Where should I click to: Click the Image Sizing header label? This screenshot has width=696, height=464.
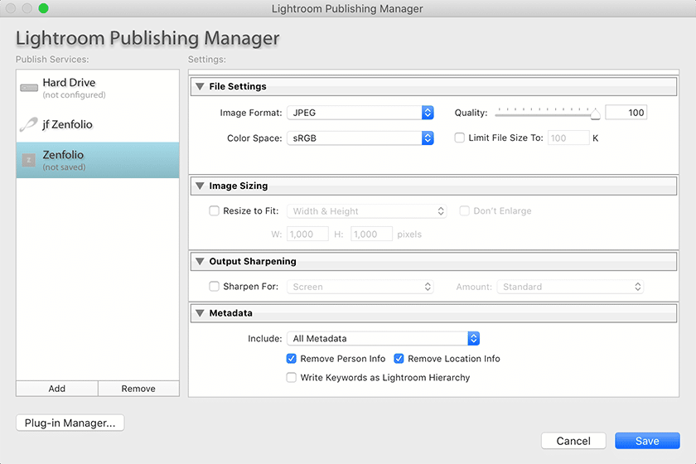click(x=239, y=186)
